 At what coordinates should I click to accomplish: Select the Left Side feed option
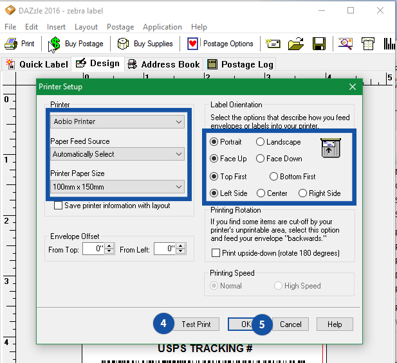[214, 193]
